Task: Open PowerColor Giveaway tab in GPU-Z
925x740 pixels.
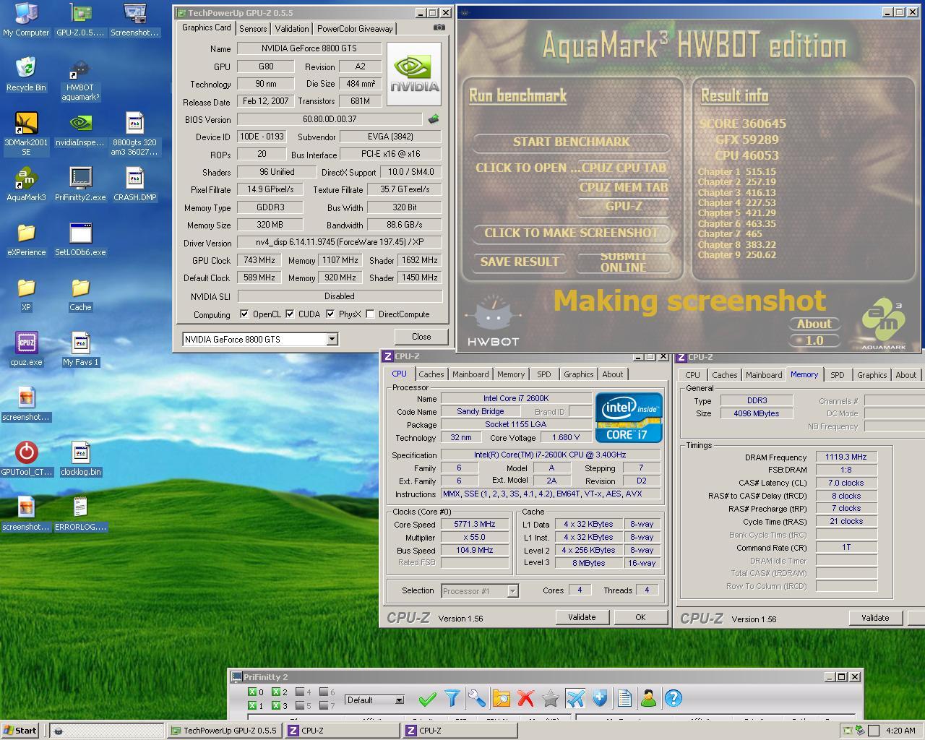Action: (355, 29)
